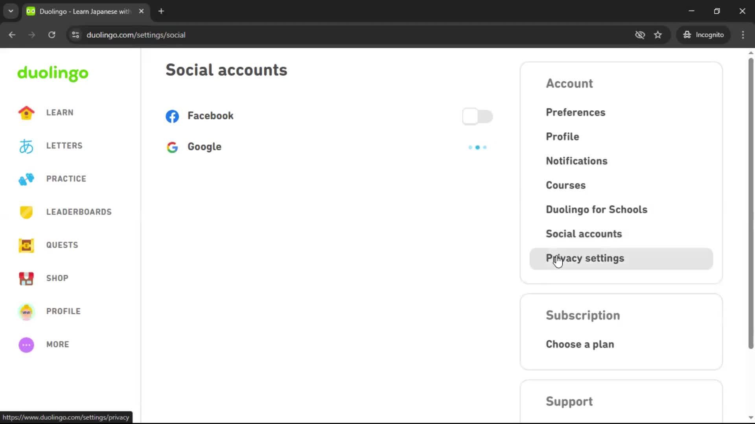Select the Letters sidebar icon

point(26,146)
